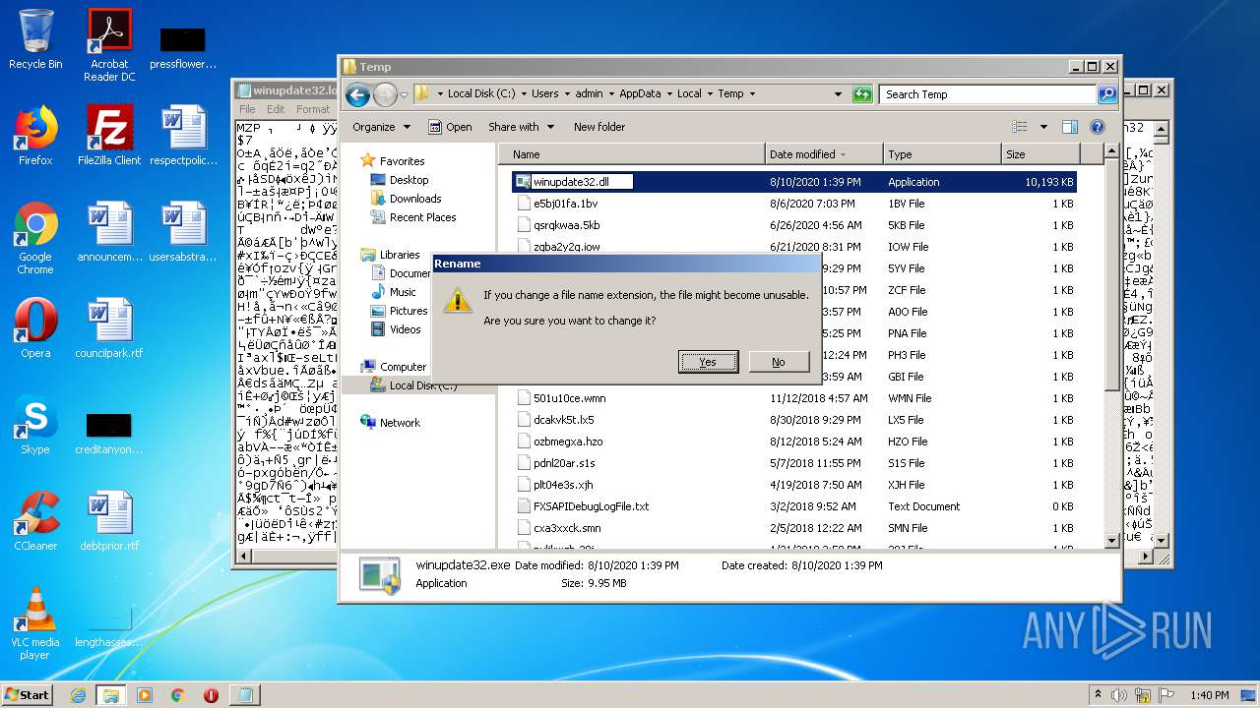Open Recycle Bin desktop icon
This screenshot has width=1260, height=708.
35,39
